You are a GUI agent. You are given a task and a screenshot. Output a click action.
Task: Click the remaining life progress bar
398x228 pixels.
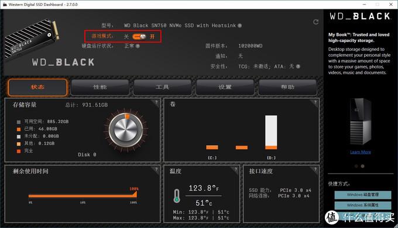[x=83, y=196]
